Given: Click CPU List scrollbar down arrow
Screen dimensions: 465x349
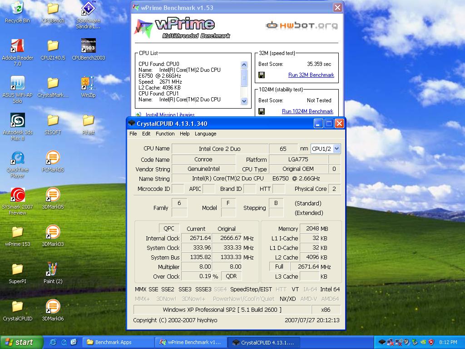Looking at the screenshot, I should click(244, 101).
